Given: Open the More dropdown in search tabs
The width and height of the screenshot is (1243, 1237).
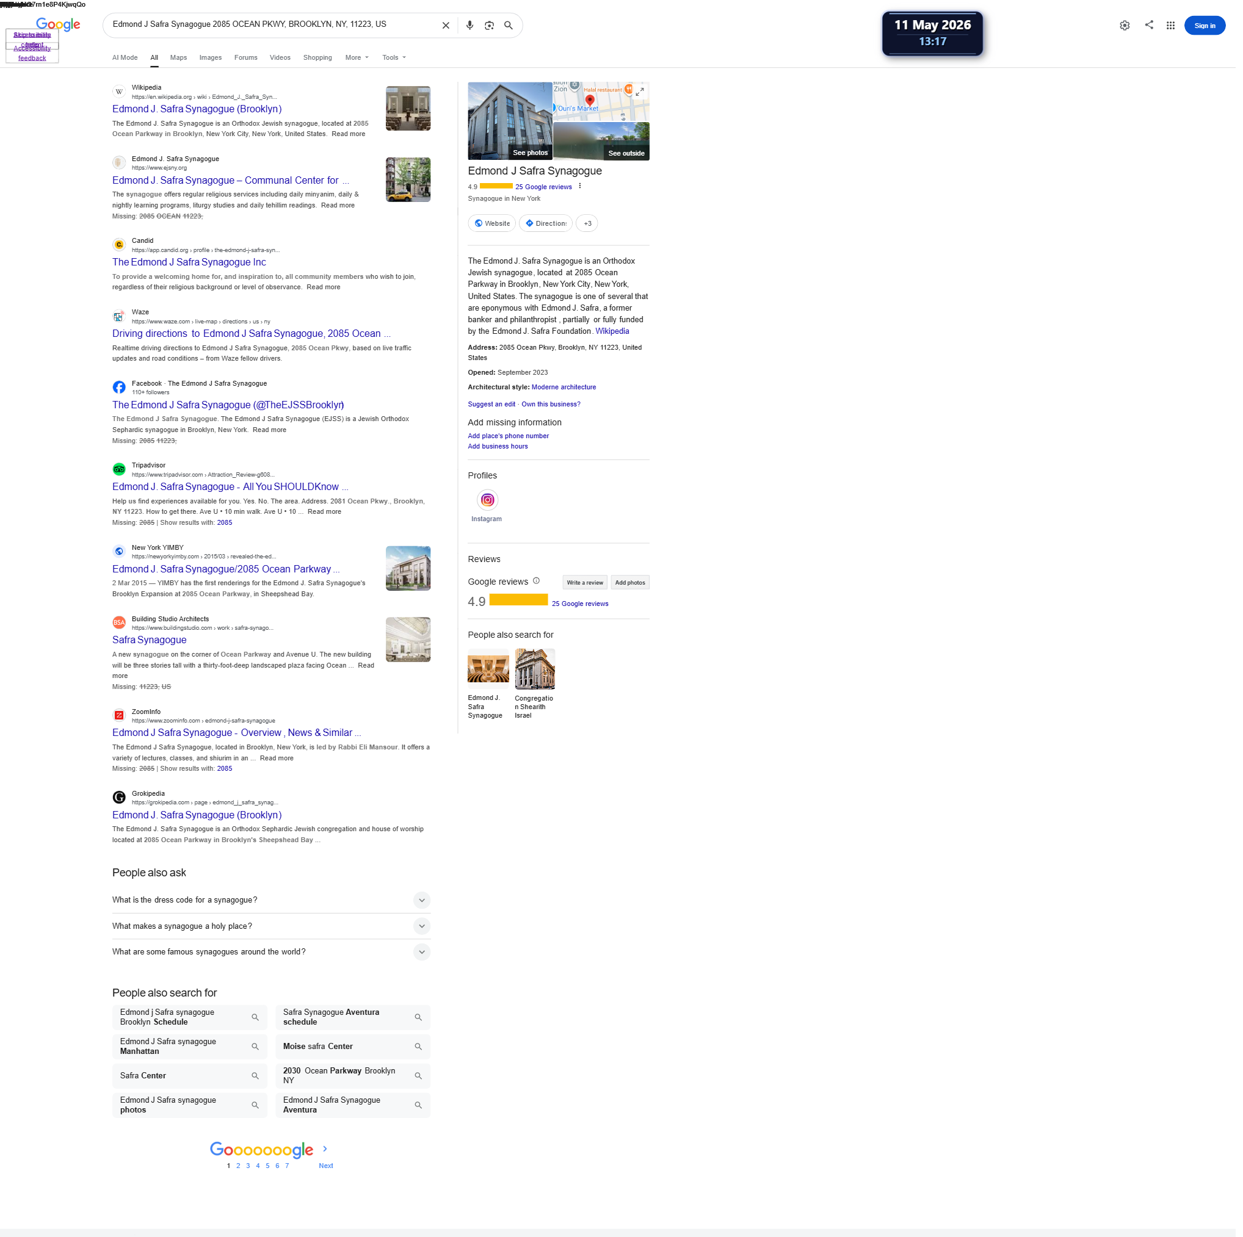Looking at the screenshot, I should 359,58.
